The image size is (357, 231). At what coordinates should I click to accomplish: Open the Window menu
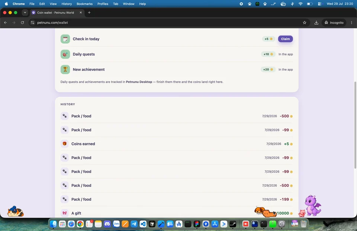[x=129, y=4]
